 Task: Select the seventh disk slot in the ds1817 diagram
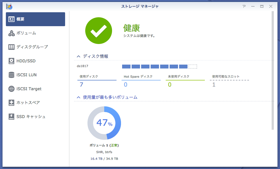point(183,67)
